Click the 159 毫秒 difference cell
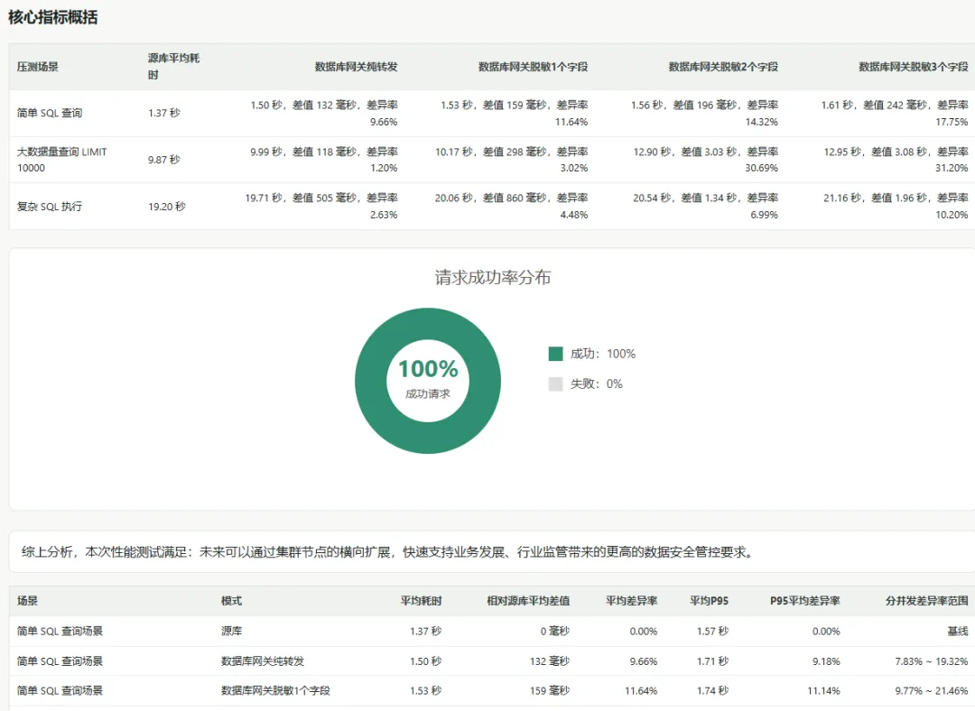Screen dimensions: 975x711 [550, 690]
